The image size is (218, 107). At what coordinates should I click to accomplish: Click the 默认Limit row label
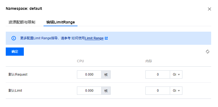pos(15,91)
